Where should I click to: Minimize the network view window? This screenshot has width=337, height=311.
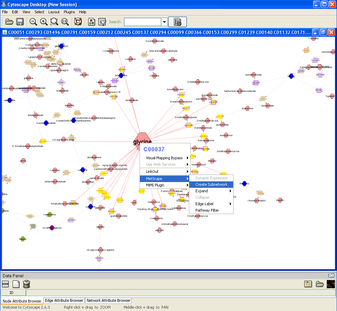pyautogui.click(x=315, y=32)
